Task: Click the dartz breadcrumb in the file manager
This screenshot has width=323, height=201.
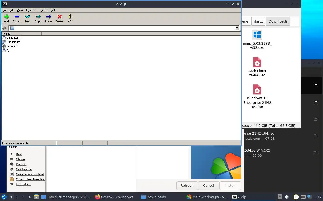Action: coord(258,21)
